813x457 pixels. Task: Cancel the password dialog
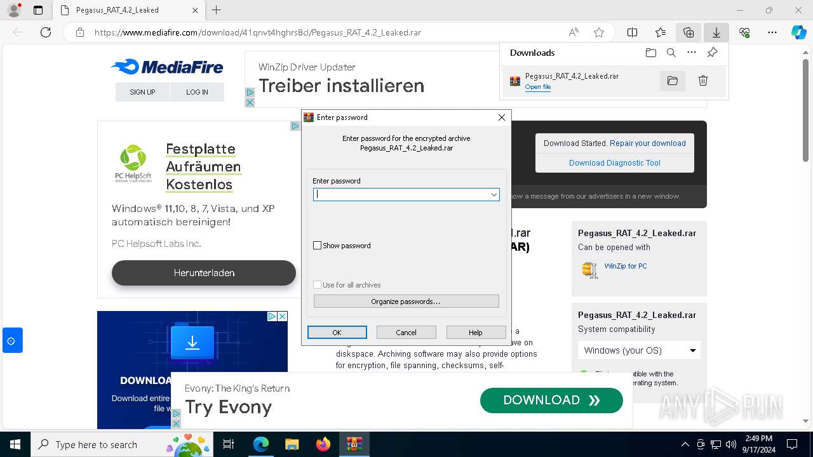[x=406, y=333]
